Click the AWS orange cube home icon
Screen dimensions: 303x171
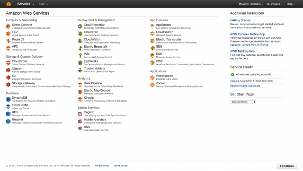pos(9,4)
